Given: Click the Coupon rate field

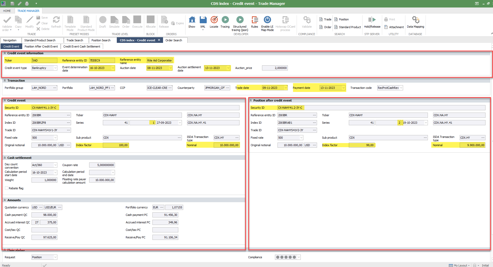Looking at the screenshot, I should point(102,165).
